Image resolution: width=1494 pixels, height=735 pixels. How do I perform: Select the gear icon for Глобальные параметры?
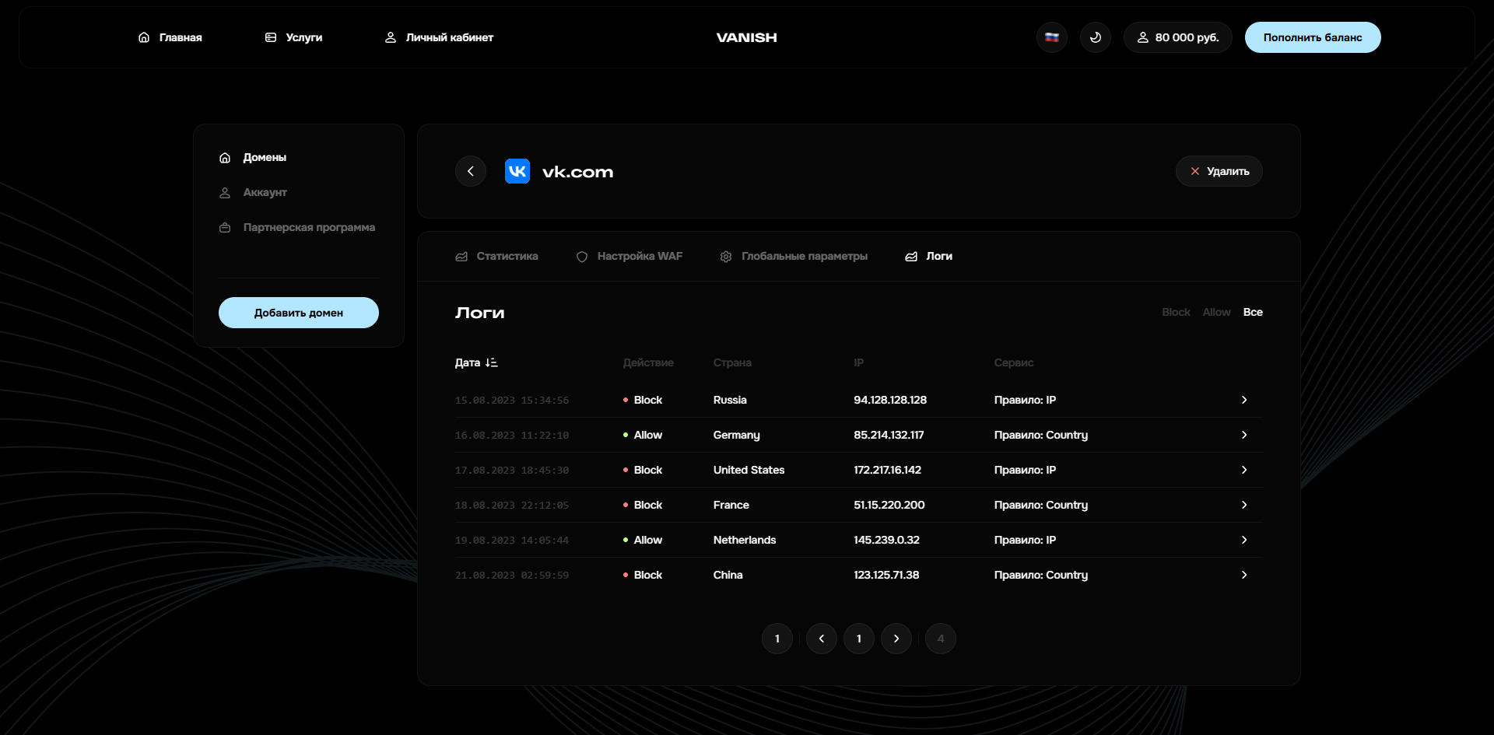point(725,256)
